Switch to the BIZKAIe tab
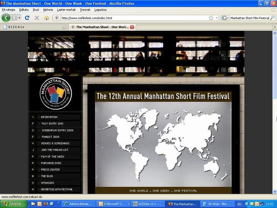The image size is (277, 208). (35, 27)
